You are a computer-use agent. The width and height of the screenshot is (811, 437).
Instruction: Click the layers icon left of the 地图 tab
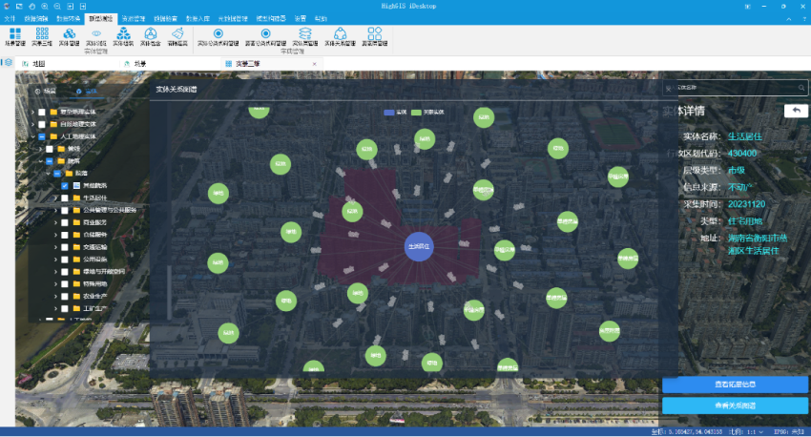[x=9, y=63]
